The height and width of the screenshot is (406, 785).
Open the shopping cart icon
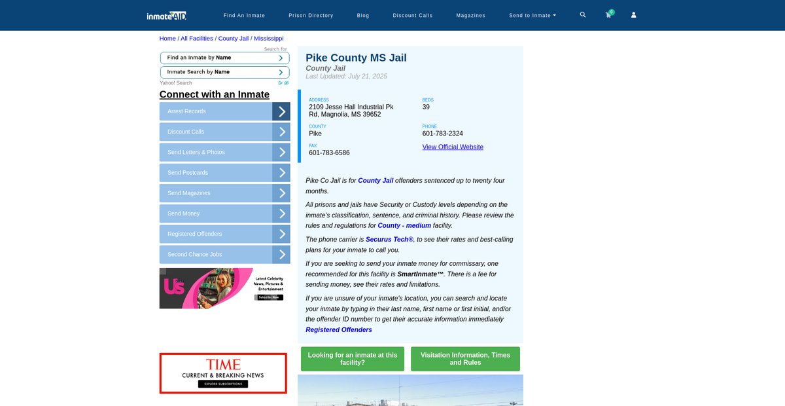coord(608,14)
